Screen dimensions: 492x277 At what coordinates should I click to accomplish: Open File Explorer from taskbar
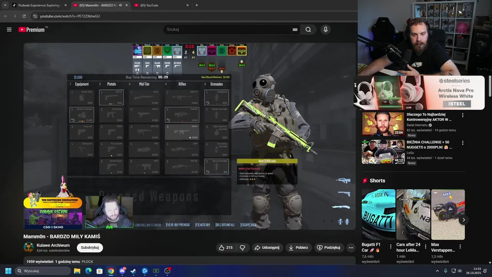tap(77, 271)
